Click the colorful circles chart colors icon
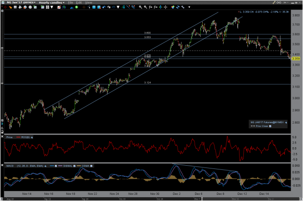Image resolution: width=303 pixels, height=201 pixels. [173, 7]
